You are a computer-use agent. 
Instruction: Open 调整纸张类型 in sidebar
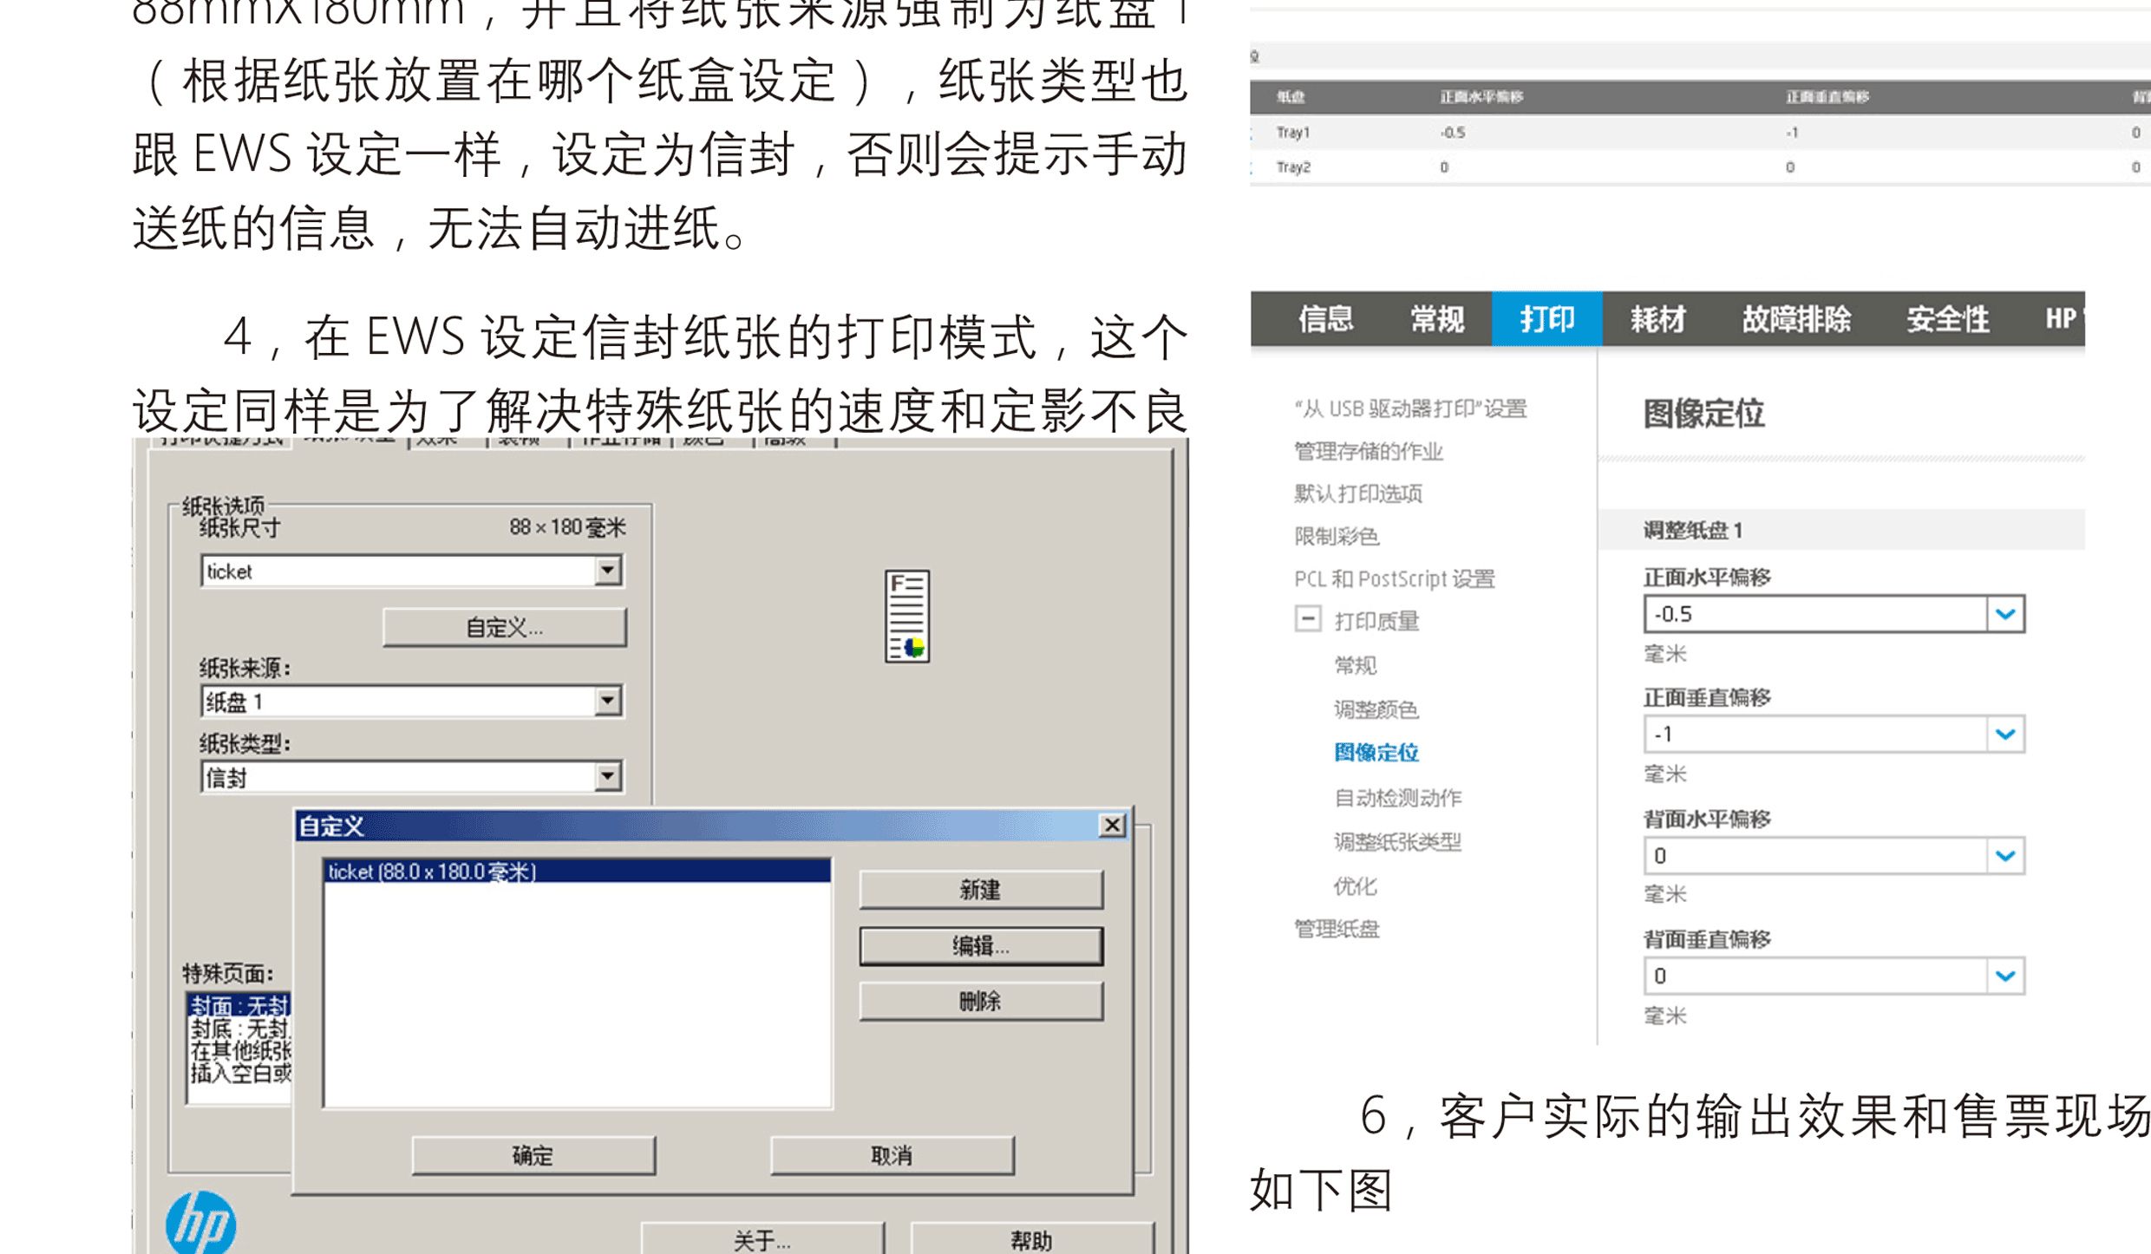[1397, 841]
